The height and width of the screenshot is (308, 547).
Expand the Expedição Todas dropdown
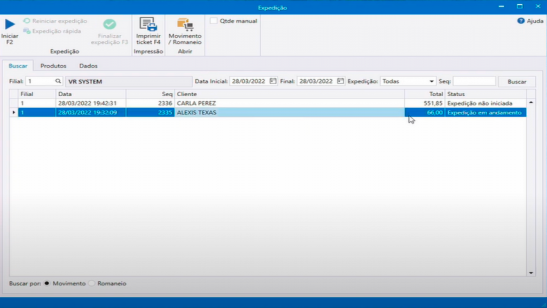tap(431, 82)
